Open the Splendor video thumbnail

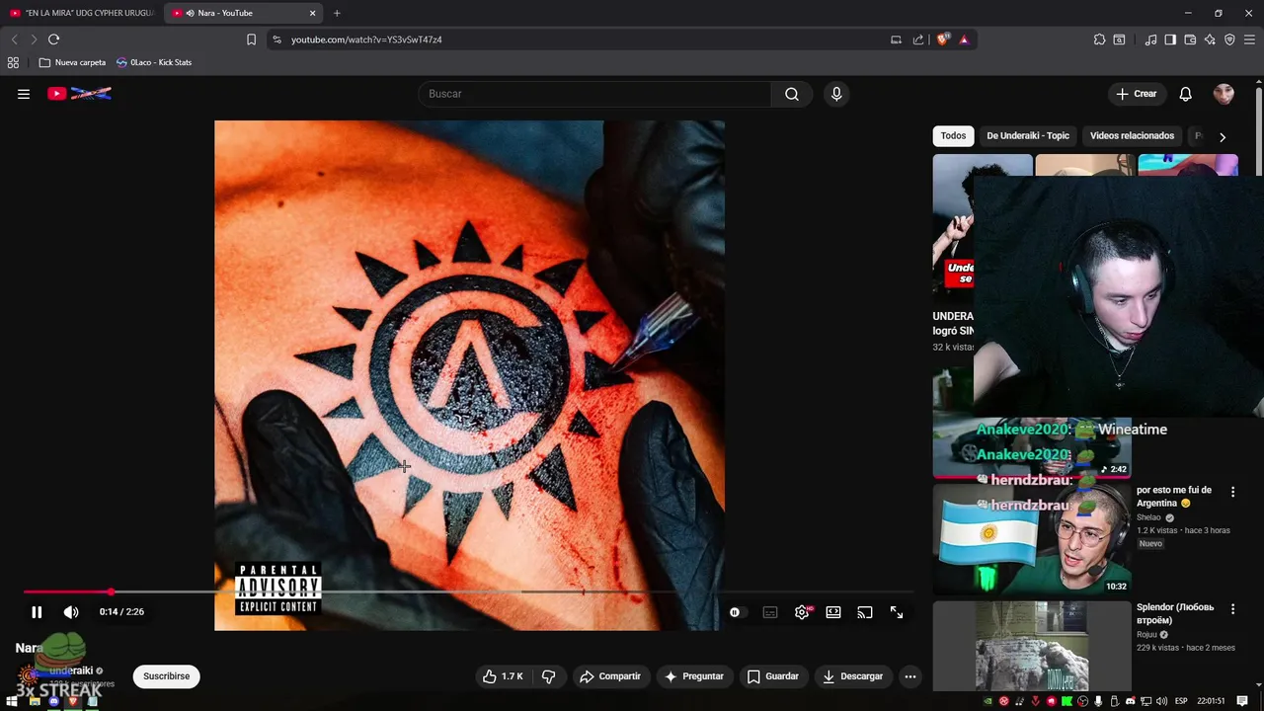(1032, 647)
